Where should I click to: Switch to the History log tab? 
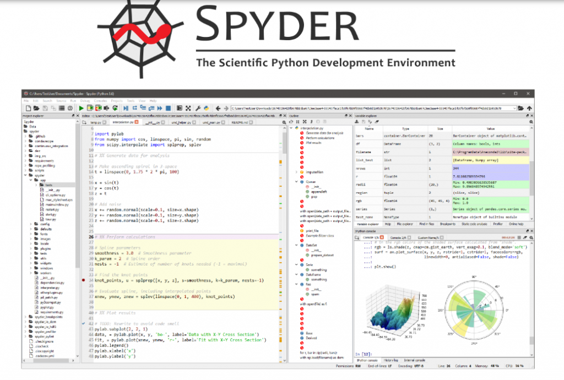point(391,360)
